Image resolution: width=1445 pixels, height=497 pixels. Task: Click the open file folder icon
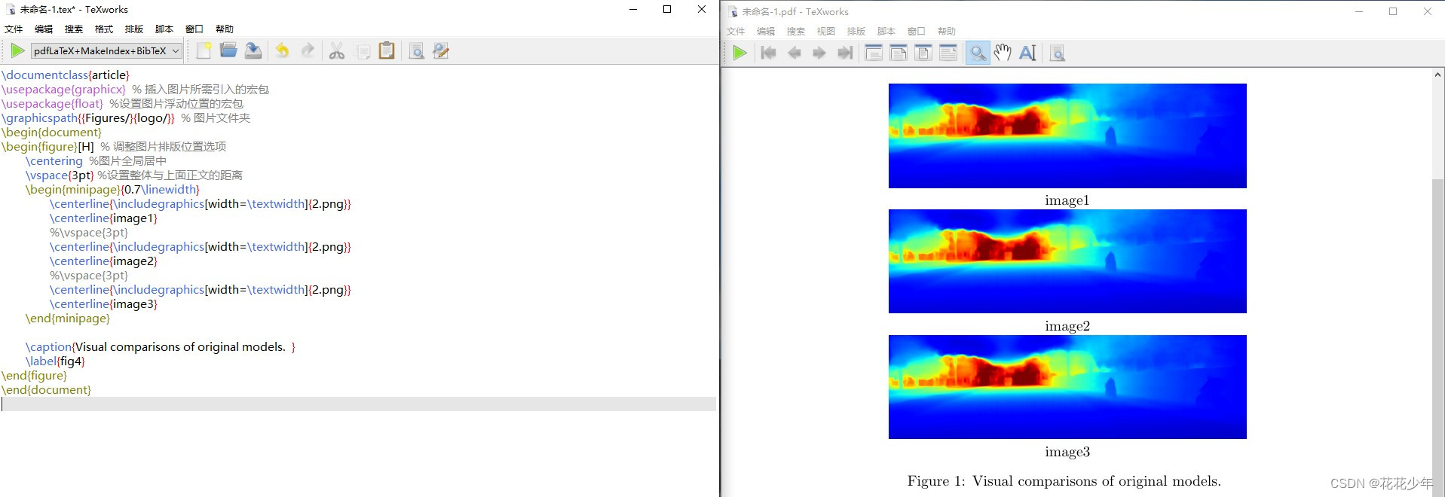click(x=228, y=51)
